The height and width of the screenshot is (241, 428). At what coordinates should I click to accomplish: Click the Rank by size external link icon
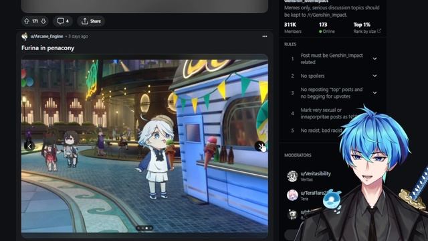(379, 31)
